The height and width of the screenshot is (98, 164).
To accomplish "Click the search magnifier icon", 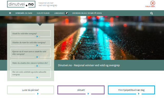I will point(151,13).
